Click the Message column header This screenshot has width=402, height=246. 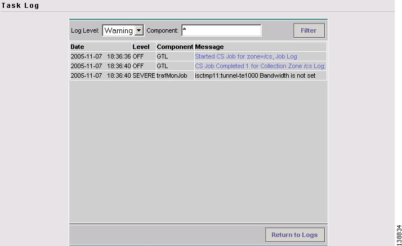261,47
